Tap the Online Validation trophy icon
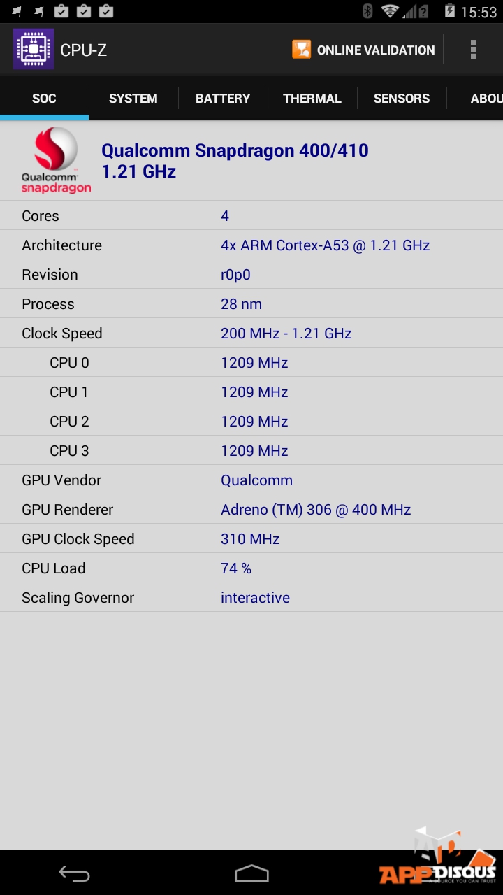 (x=301, y=50)
